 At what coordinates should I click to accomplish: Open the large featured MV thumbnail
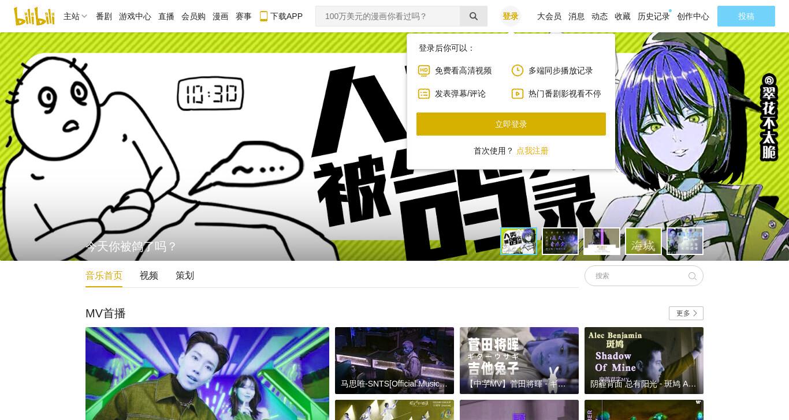coord(207,373)
